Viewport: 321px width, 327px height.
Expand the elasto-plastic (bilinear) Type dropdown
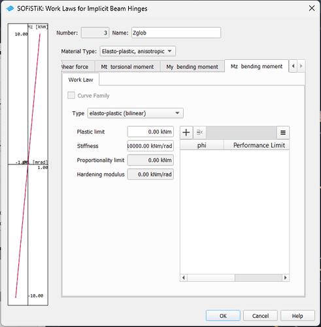coord(135,113)
